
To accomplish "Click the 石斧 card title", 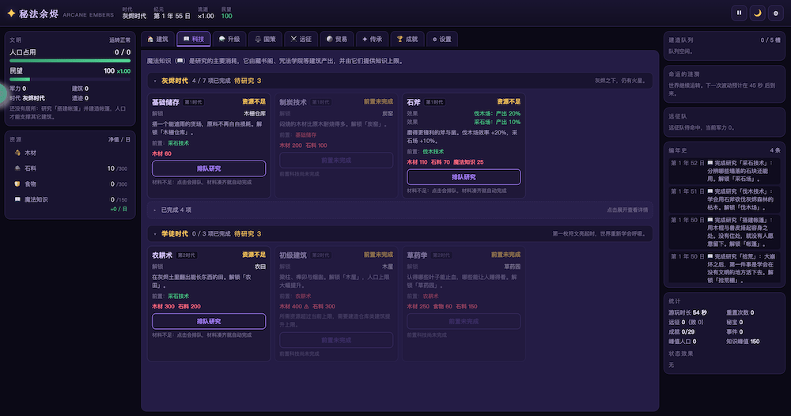I will (414, 102).
